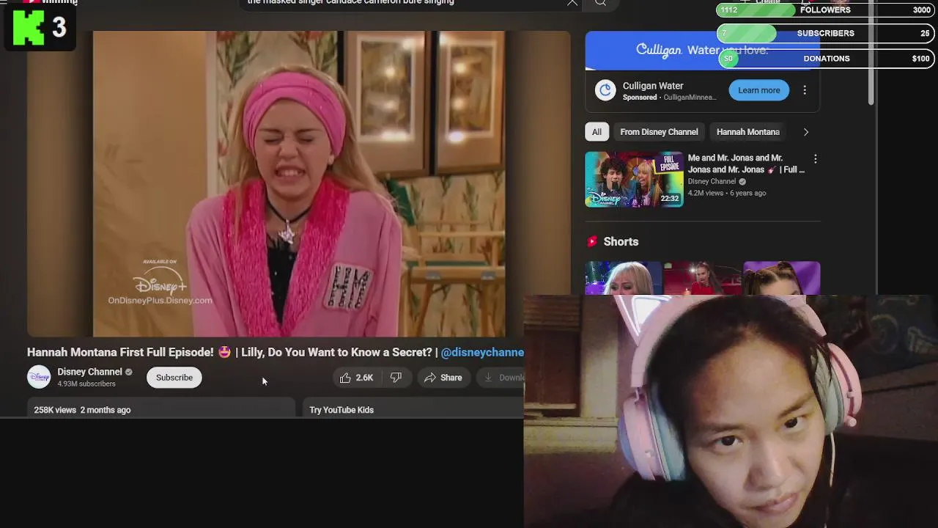Click the Subscribers goal bar
Viewport: 938px width, 528px height.
825,33
